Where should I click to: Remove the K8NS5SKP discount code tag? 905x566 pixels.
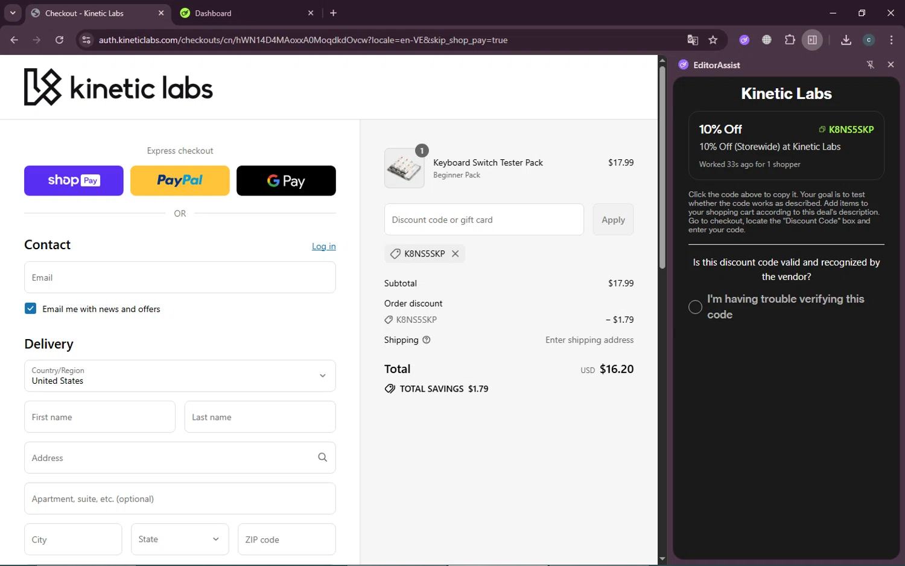pos(456,253)
